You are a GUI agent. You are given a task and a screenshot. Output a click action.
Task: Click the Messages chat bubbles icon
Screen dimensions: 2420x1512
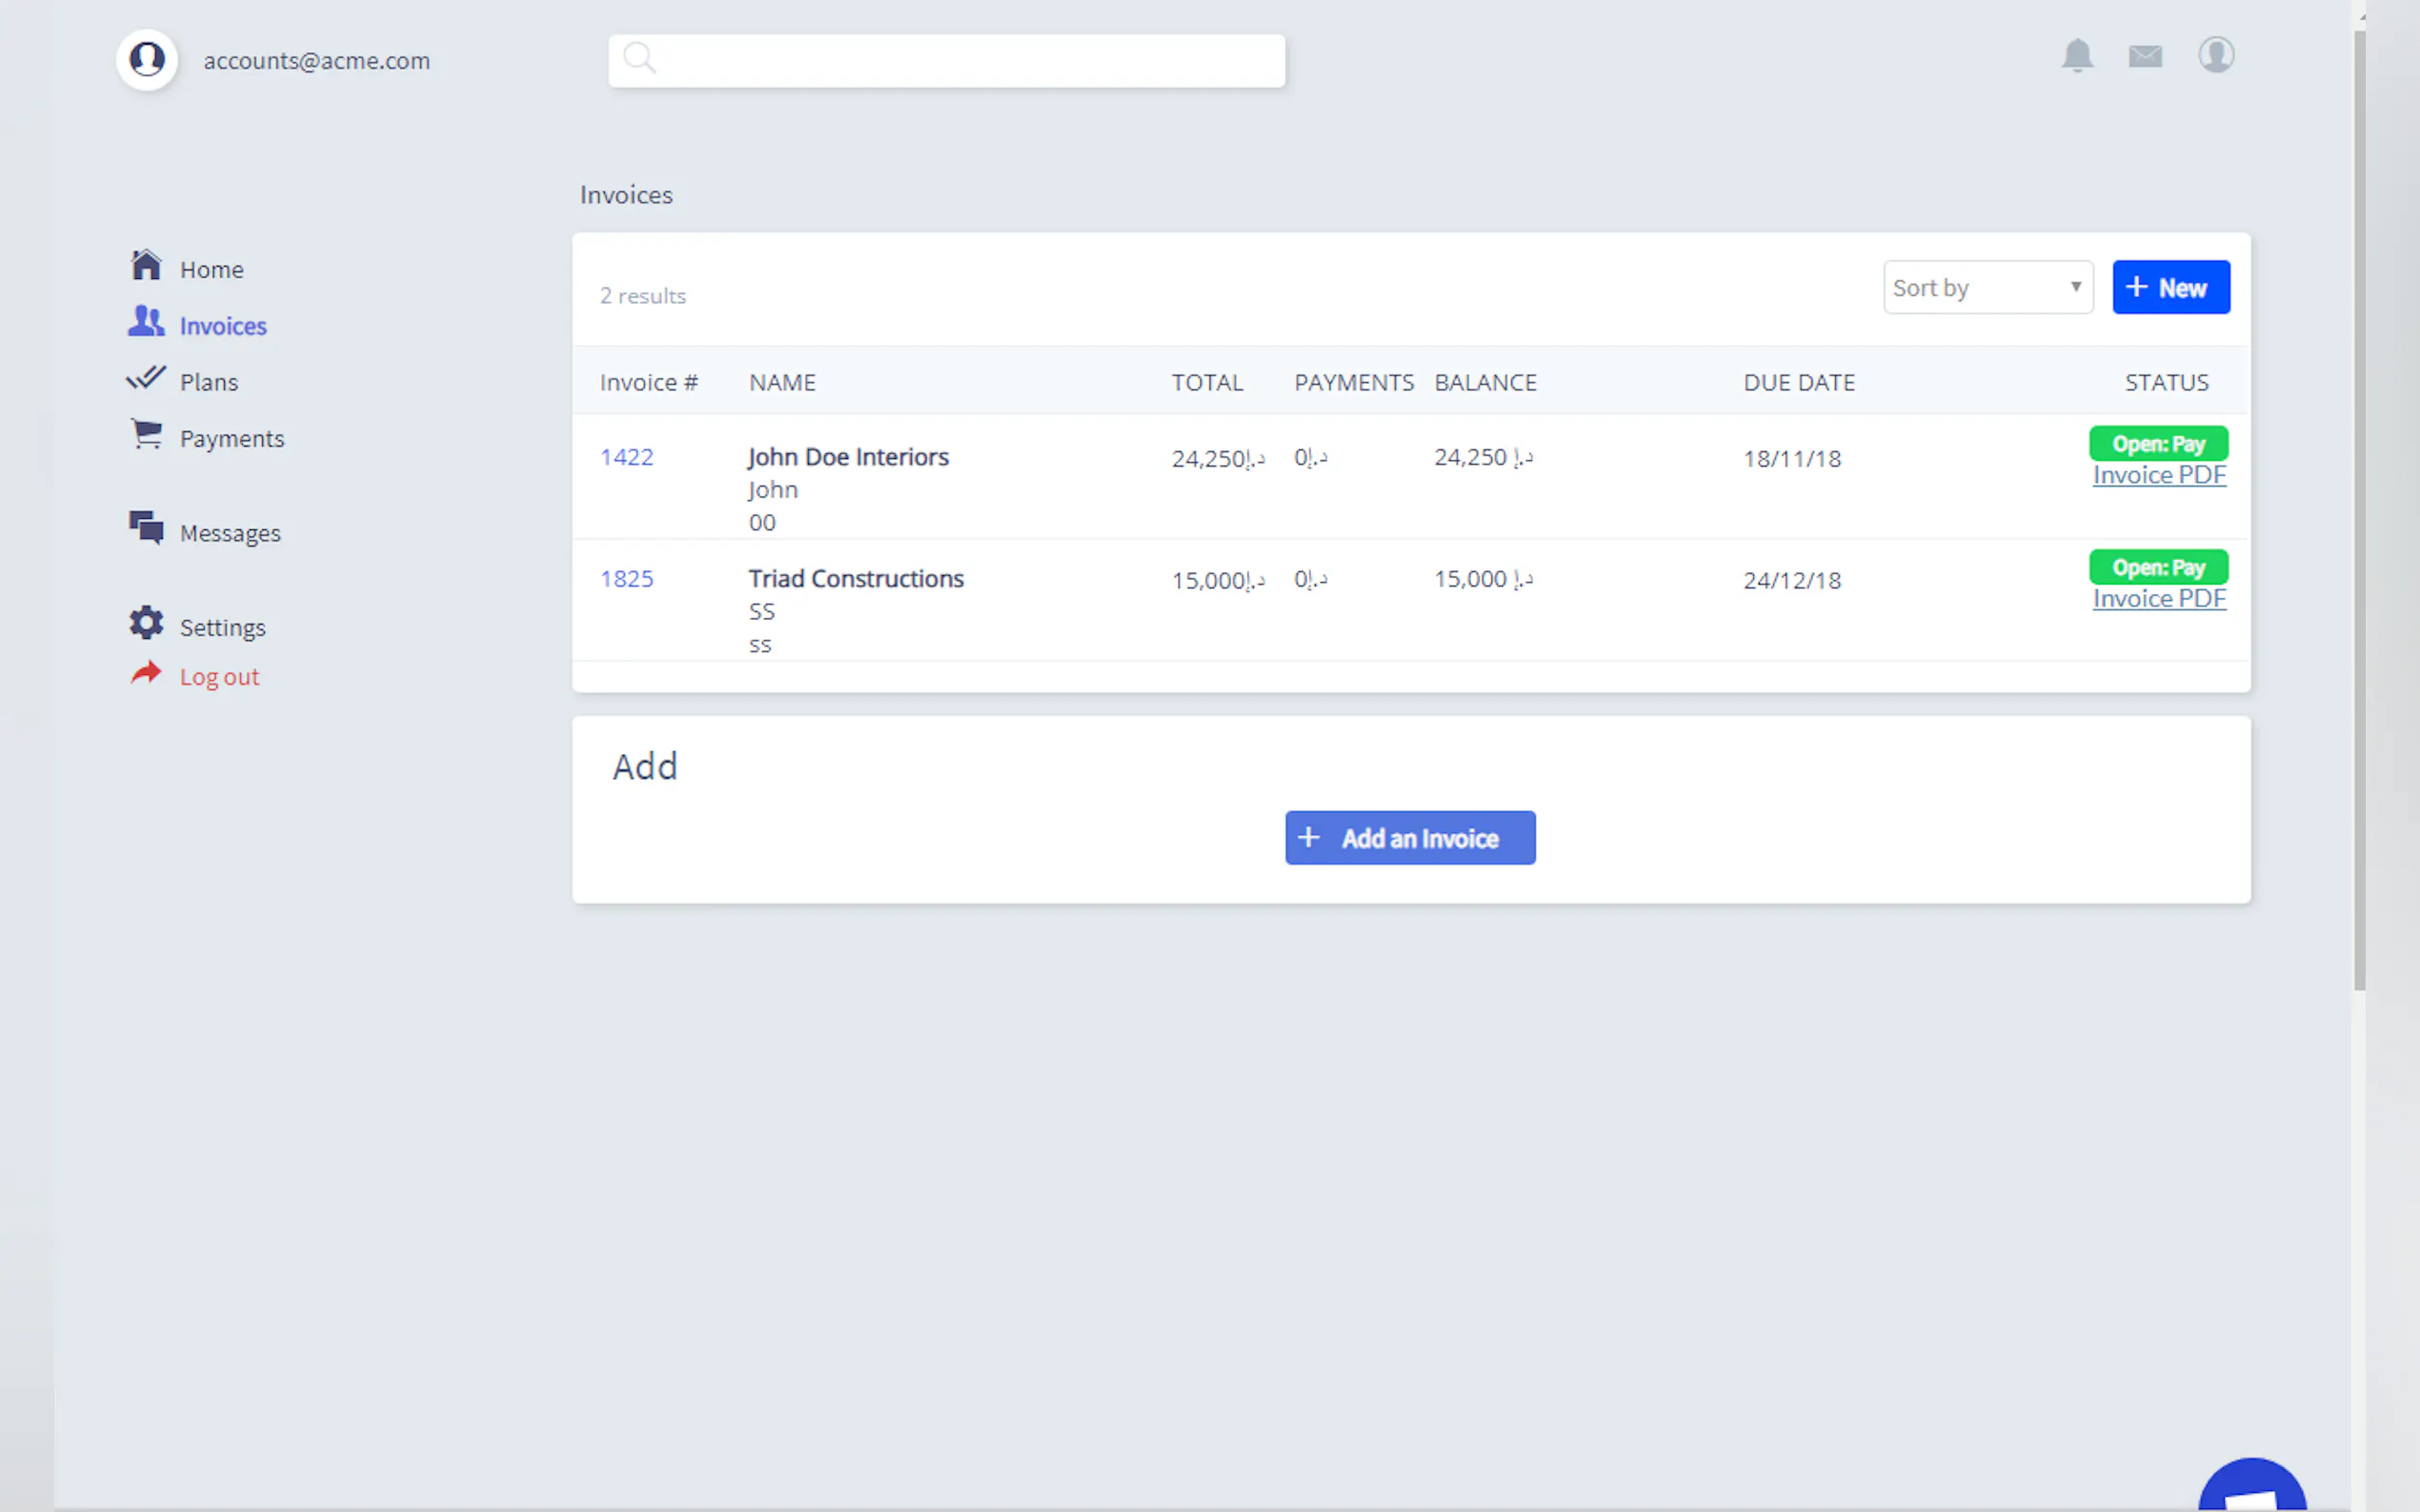[x=146, y=527]
